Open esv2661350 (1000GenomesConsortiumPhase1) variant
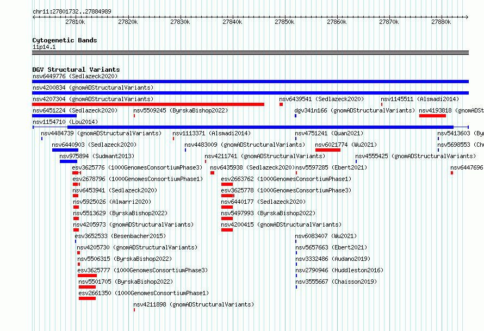Image resolution: width=484 pixels, height=331 pixels. point(144,293)
